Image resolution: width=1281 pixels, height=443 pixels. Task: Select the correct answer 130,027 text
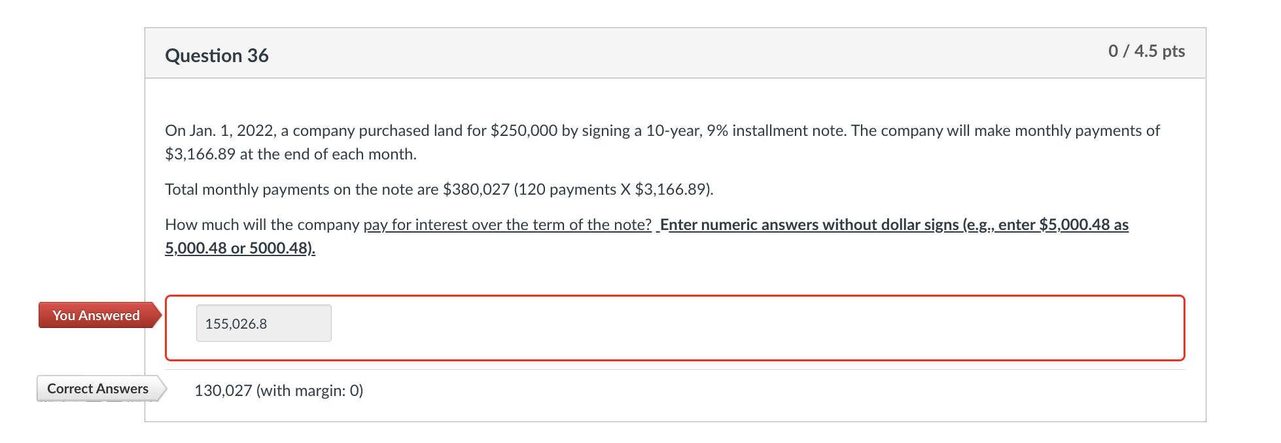coord(224,390)
